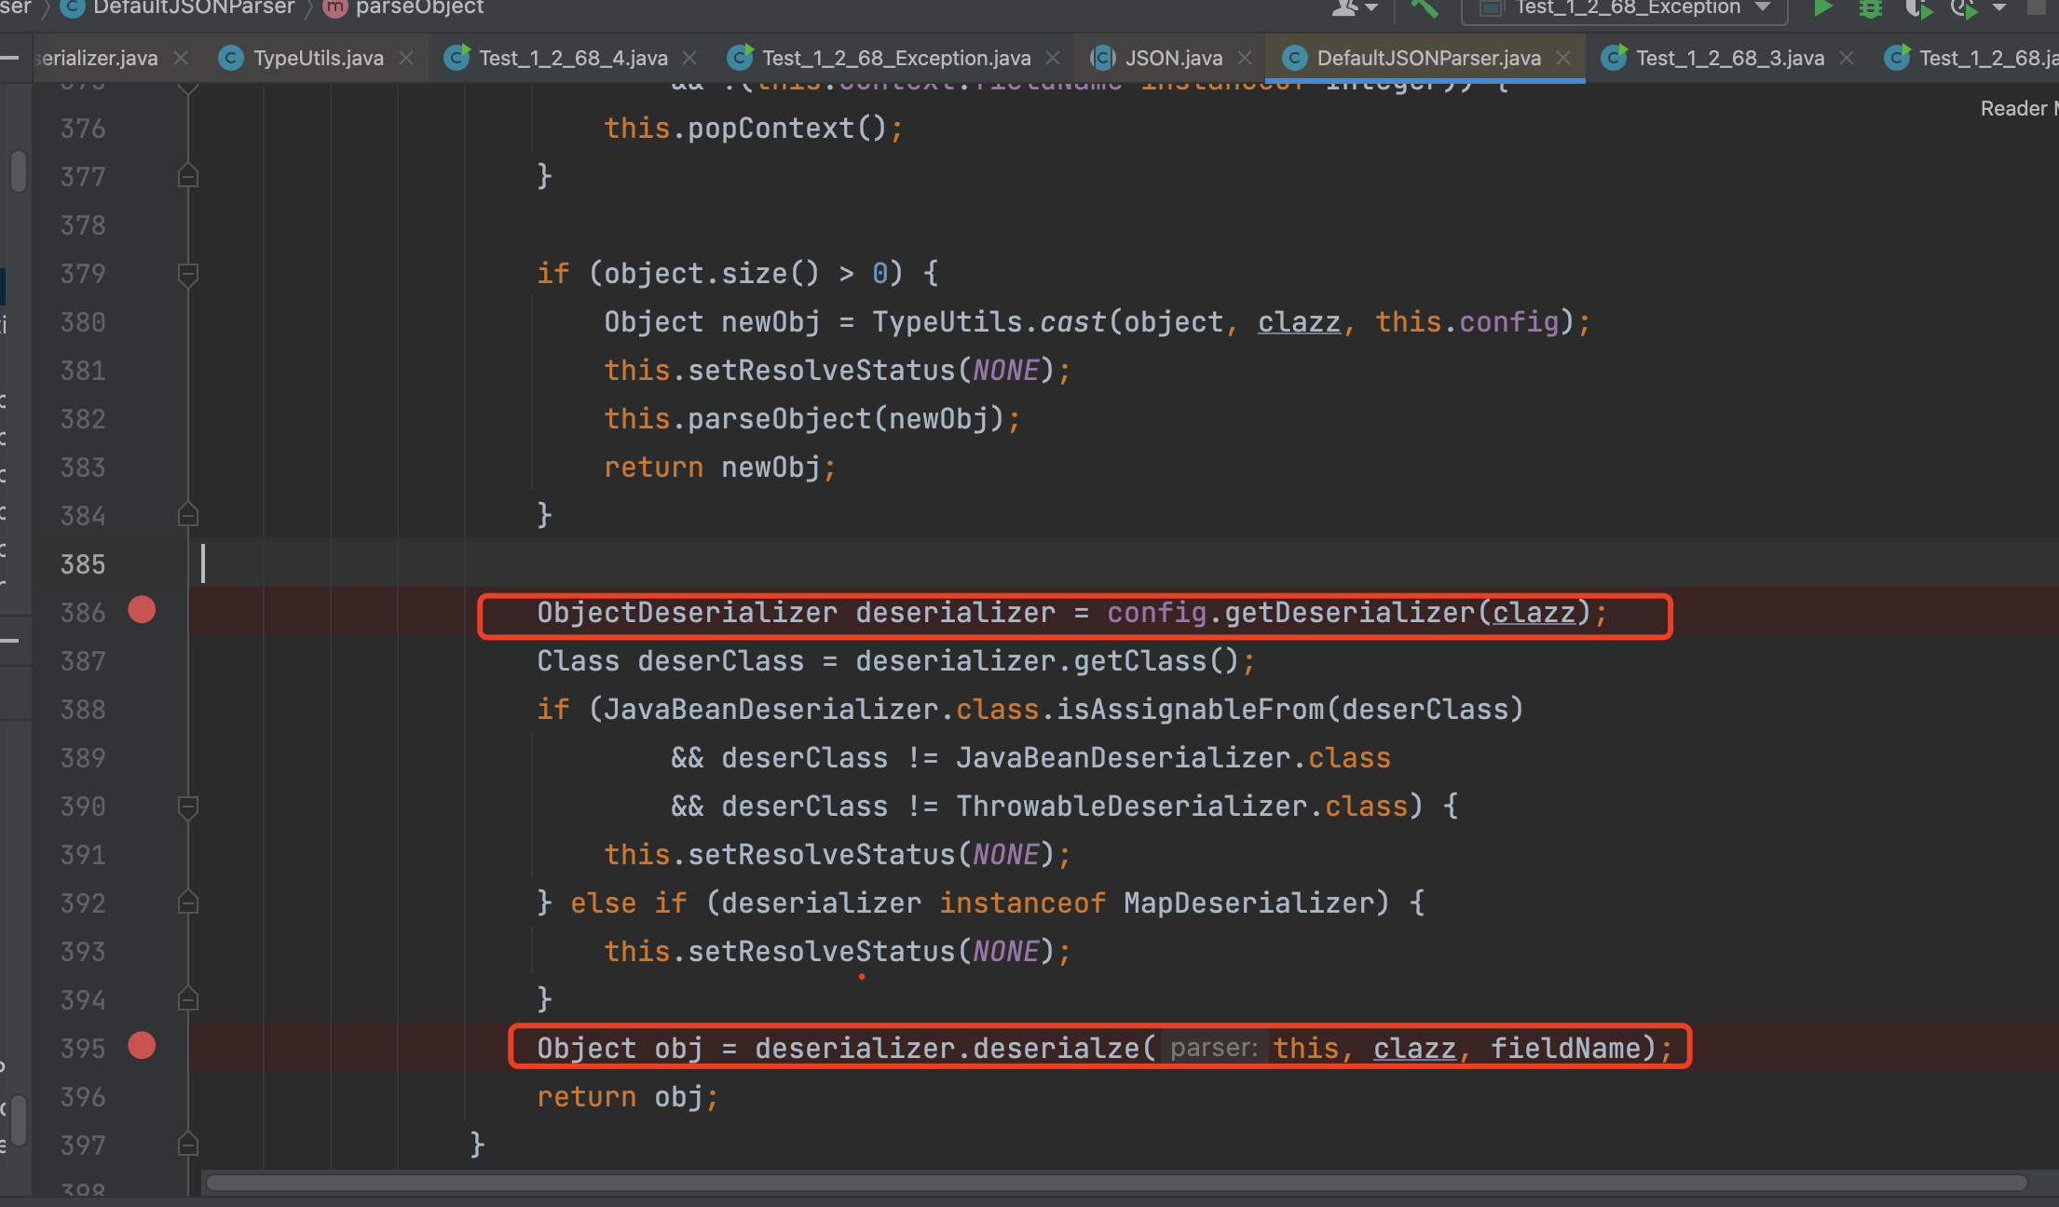The height and width of the screenshot is (1207, 2059).
Task: Collapse the code fold at line 390
Action: [187, 807]
